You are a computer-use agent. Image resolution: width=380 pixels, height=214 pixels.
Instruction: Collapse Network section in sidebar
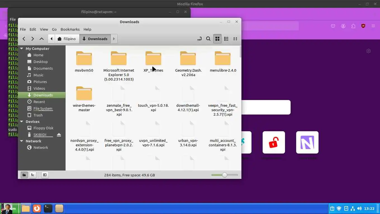tap(22, 141)
